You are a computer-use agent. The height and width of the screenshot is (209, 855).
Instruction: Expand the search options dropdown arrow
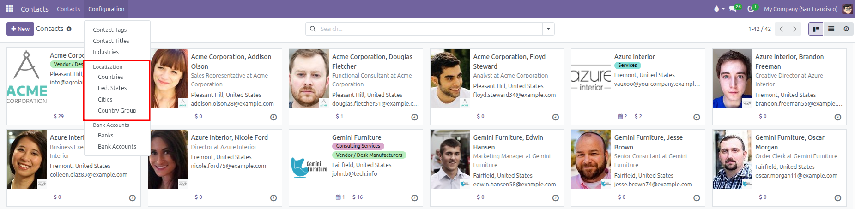pyautogui.click(x=548, y=29)
